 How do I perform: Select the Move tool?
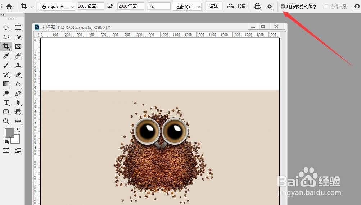[6, 28]
